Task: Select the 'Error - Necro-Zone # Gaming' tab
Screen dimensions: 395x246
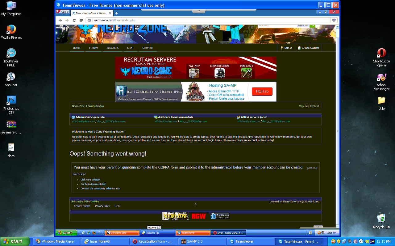Action: click(92, 13)
